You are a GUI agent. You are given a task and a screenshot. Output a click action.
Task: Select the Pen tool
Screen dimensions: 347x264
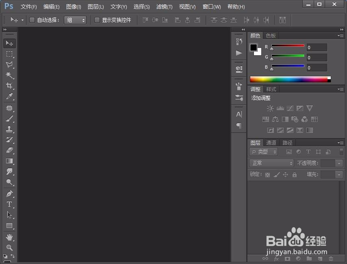(x=9, y=194)
